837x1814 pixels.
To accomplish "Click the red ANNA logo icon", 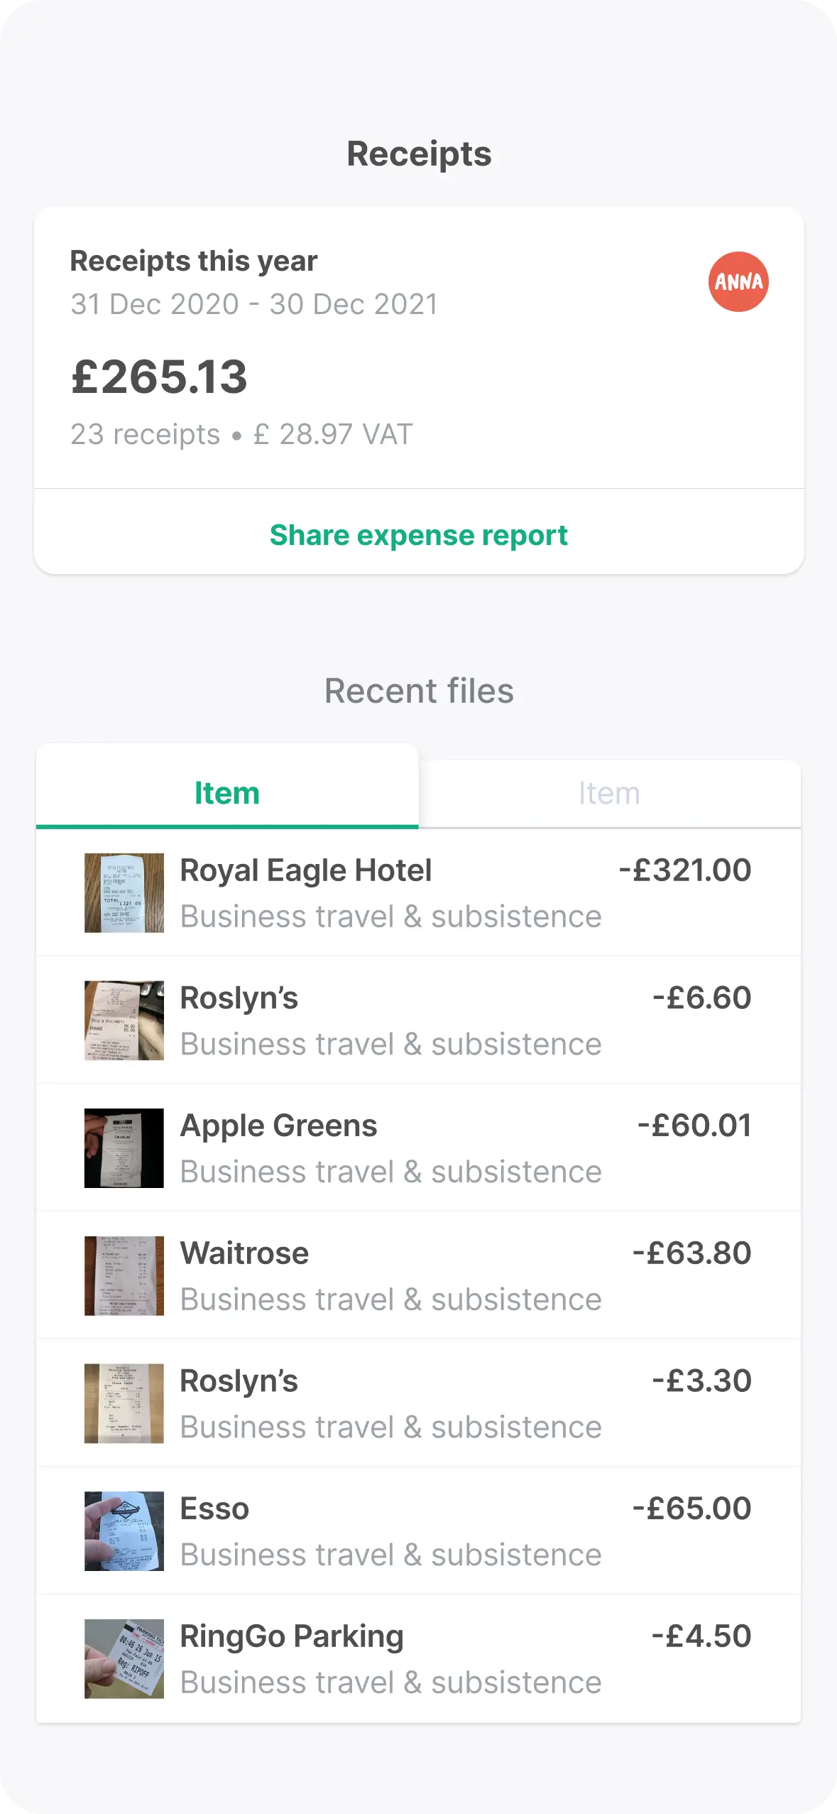I will pos(738,282).
